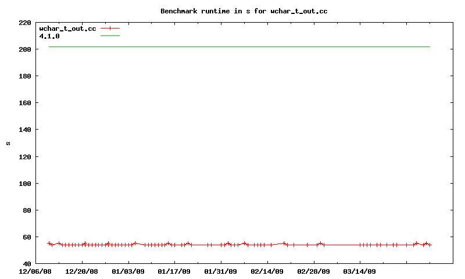Click the red legend line sample
Image resolution: width=465 pixels, height=279 pixels.
click(x=110, y=28)
